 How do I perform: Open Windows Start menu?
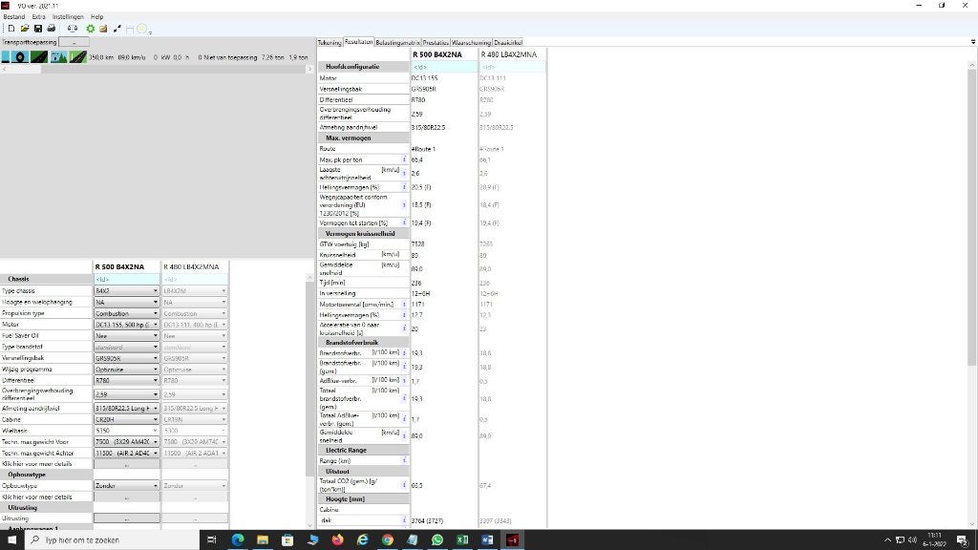pos(11,540)
